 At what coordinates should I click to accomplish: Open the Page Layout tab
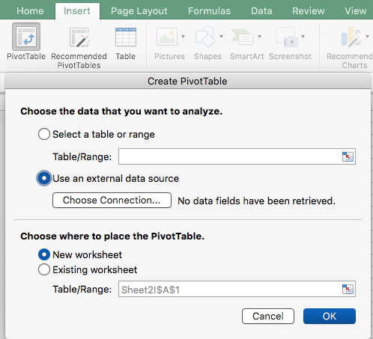point(139,11)
